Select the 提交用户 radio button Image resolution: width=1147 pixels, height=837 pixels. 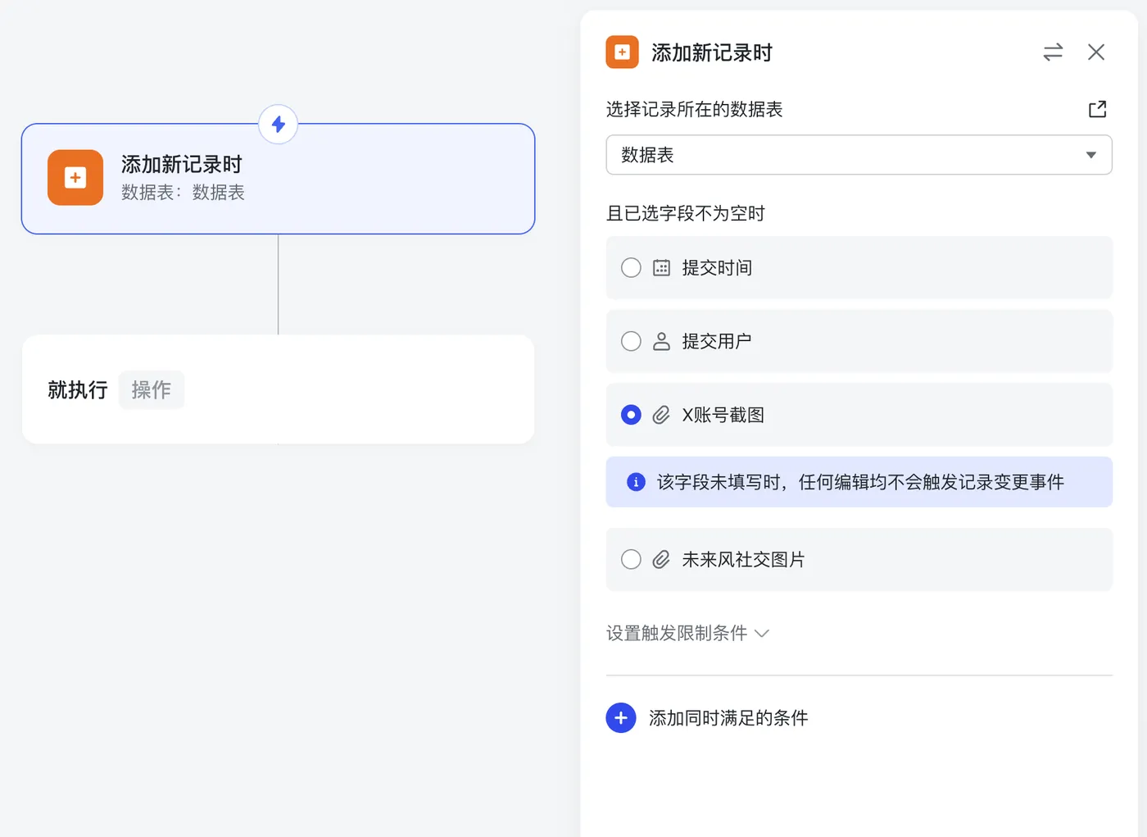tap(631, 341)
